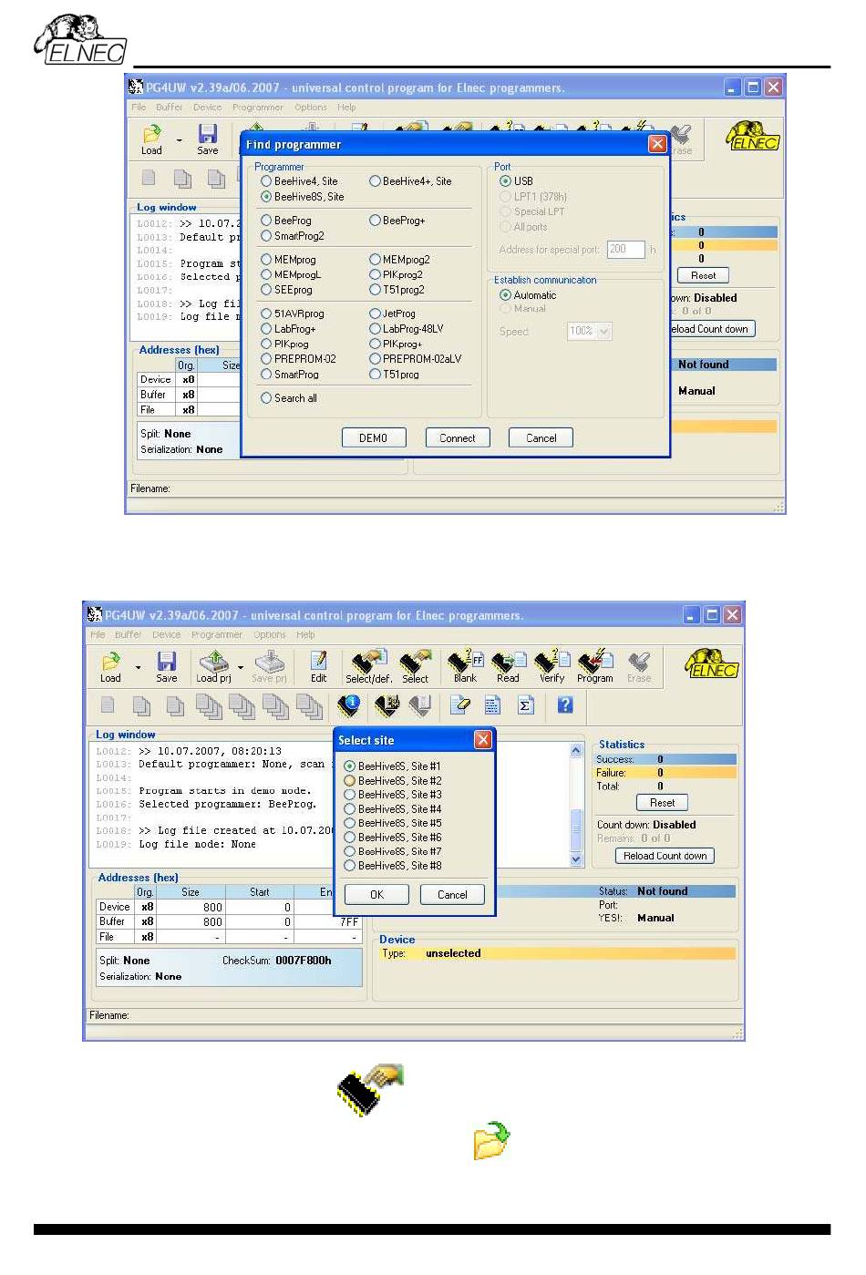Select BeeHive8S, Site #8 radio
Screen dimensions: 866x1275
click(349, 866)
